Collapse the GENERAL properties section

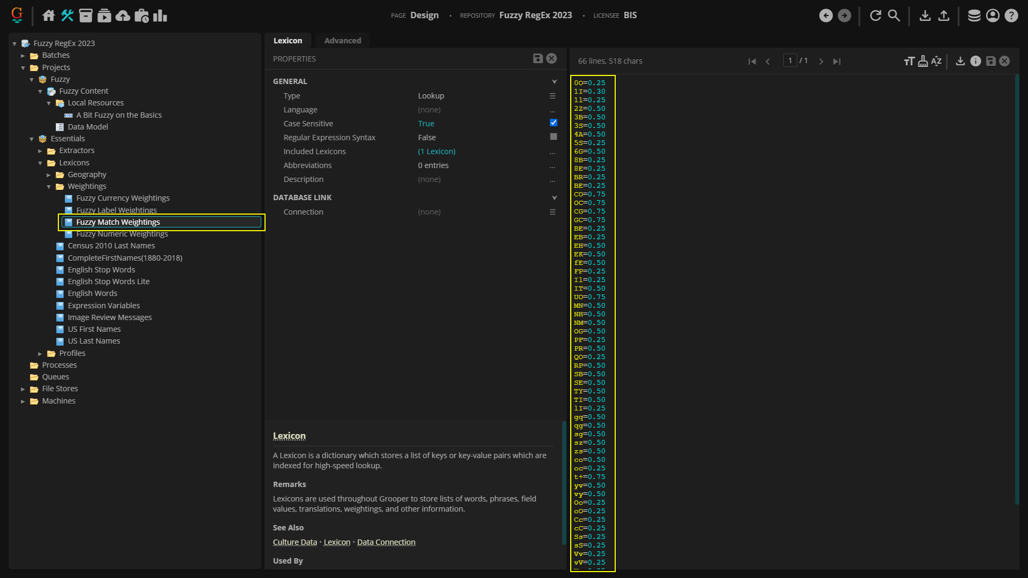pos(554,82)
